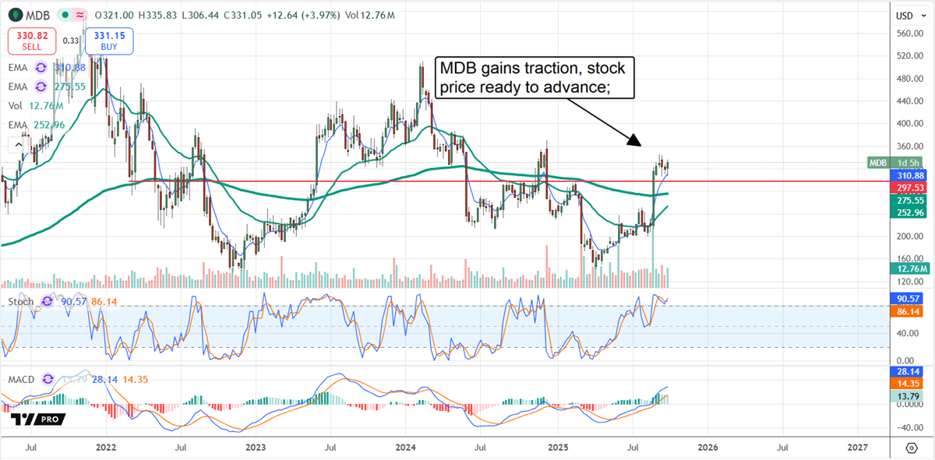935x460 pixels.
Task: Open the second EMA indicator circular arrows icon
Action: [x=41, y=87]
